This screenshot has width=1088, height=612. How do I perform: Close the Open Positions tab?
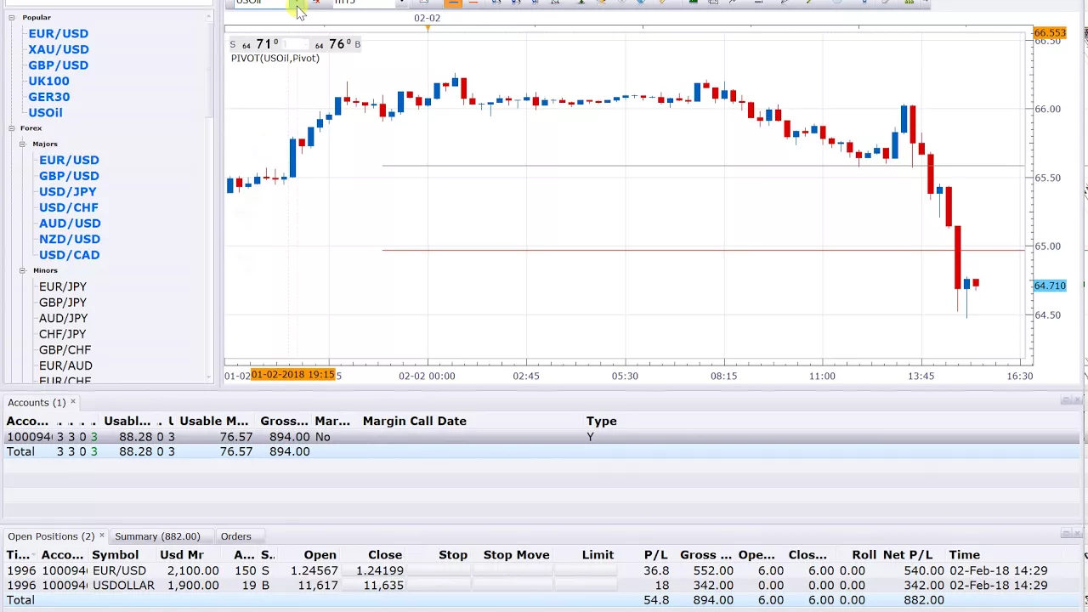click(101, 536)
